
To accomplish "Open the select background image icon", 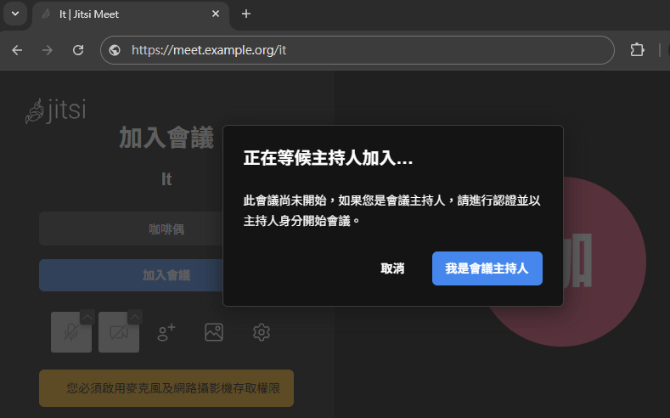I will tap(214, 332).
